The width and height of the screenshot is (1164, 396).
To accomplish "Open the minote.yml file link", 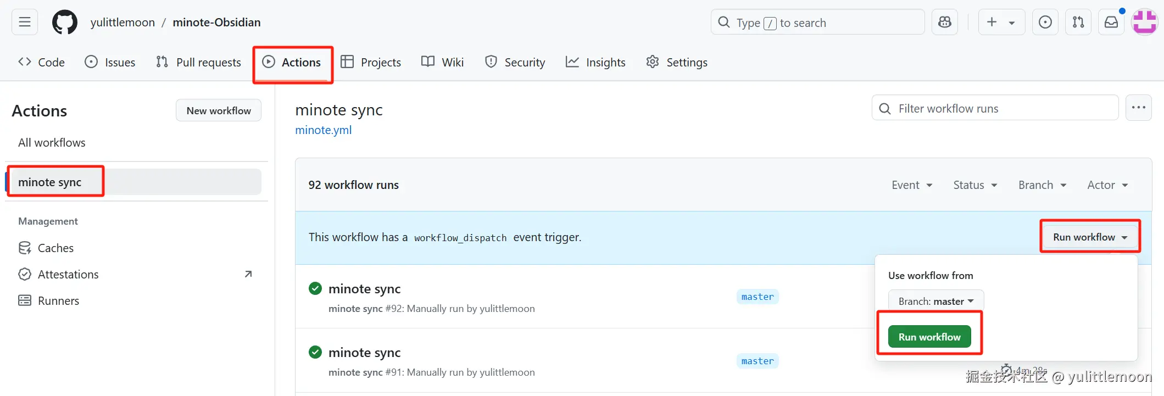I will [x=323, y=130].
